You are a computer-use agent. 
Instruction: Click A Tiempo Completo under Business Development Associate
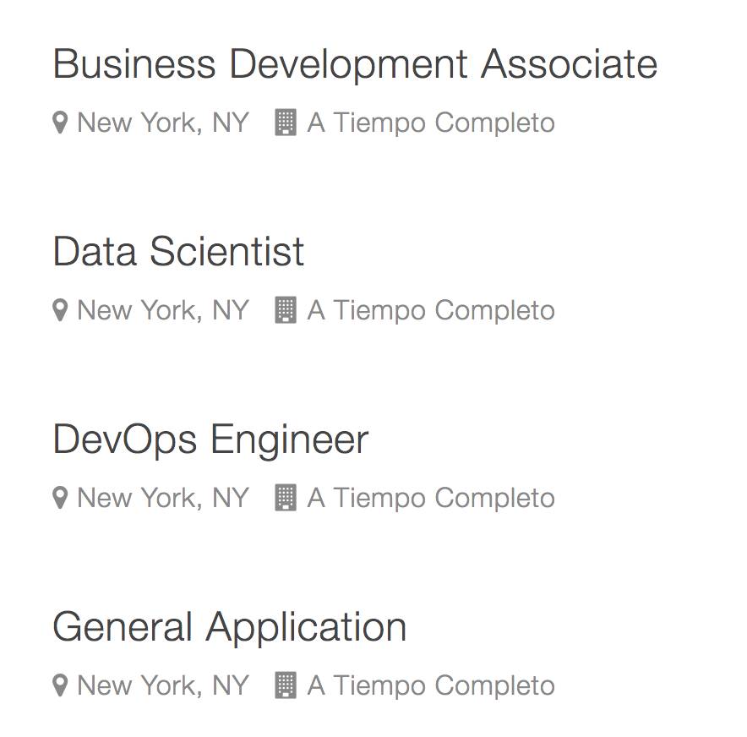[431, 123]
